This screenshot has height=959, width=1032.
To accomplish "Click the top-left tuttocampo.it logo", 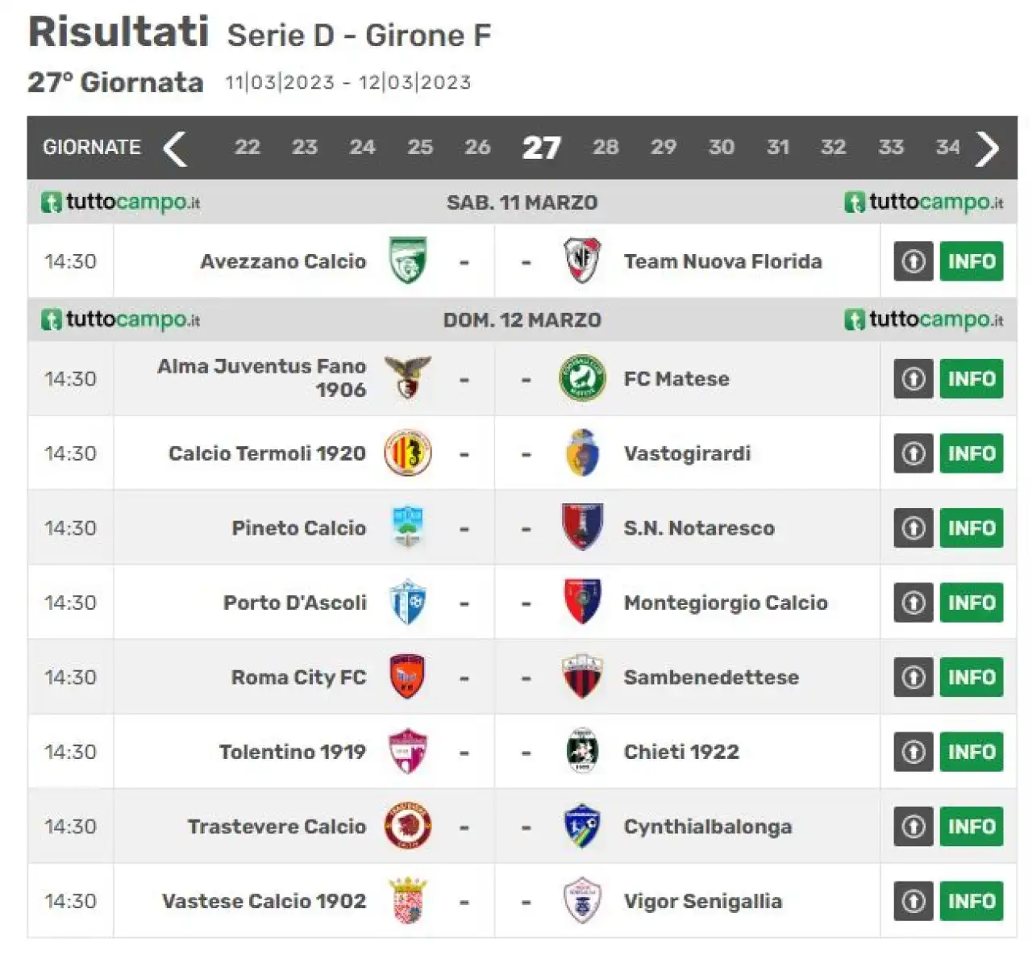I will point(120,202).
